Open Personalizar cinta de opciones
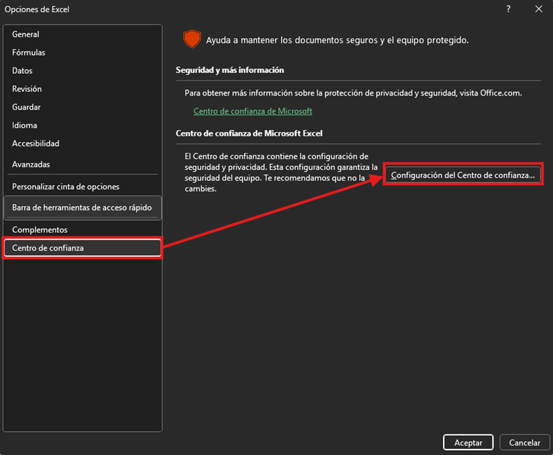This screenshot has width=553, height=455. click(65, 187)
